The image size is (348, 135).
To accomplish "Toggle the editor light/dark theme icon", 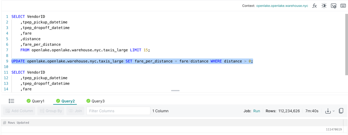I will click(x=324, y=6).
